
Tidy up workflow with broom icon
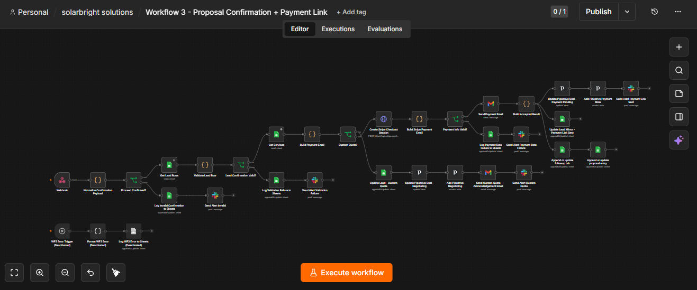click(x=116, y=273)
